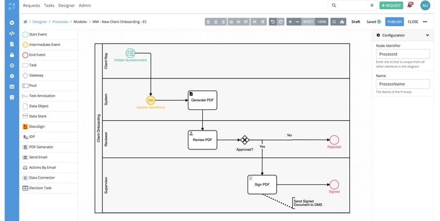Open the Admin menu
Screen dimensions: 440x221
coord(85,5)
